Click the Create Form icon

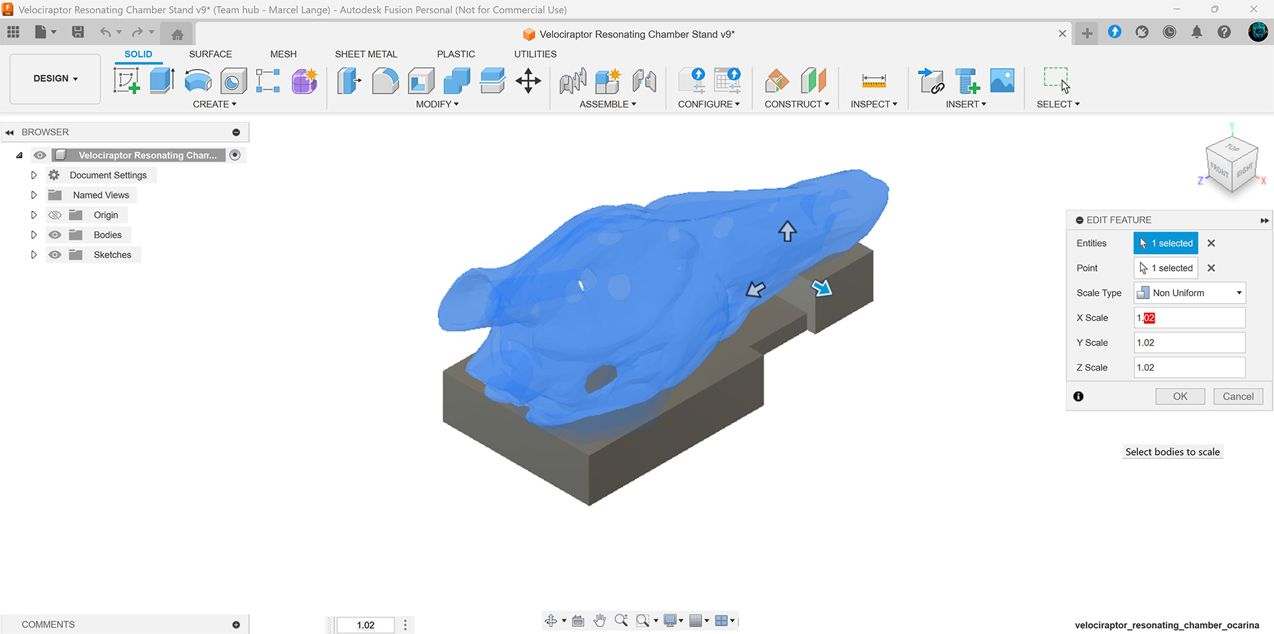pos(305,81)
